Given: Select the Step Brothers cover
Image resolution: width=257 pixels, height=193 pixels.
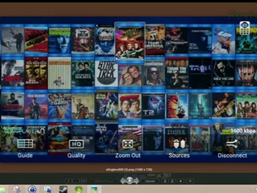Looking at the screenshot, I should (130, 75).
